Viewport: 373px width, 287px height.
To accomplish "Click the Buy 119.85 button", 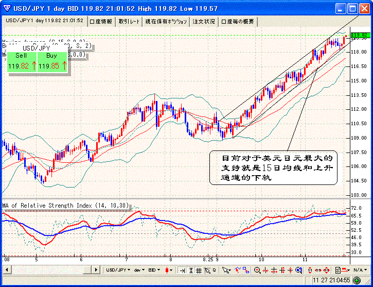I will point(52,62).
